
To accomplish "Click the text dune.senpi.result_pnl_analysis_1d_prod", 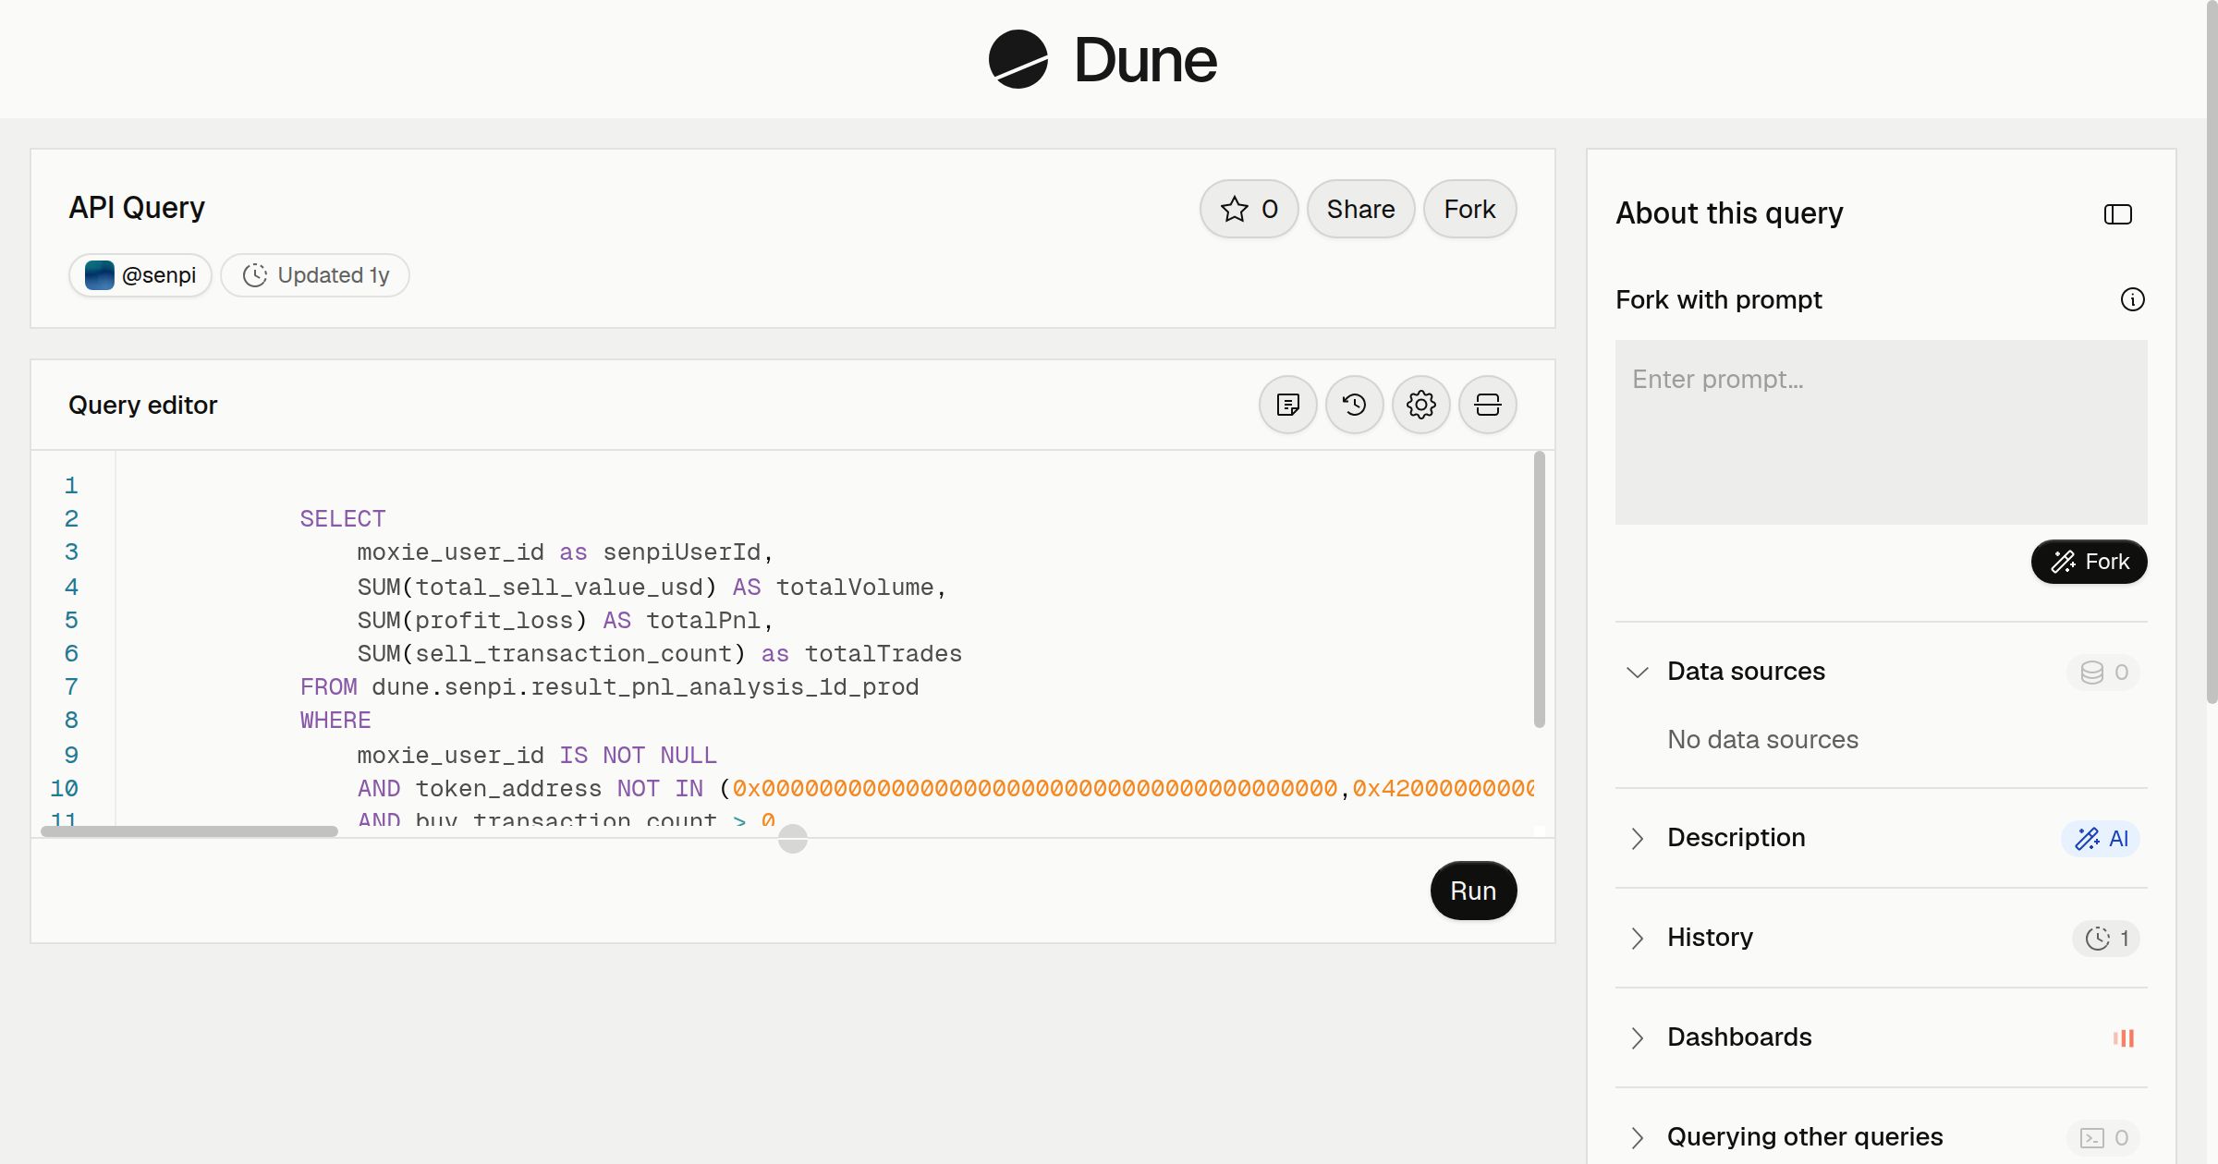I will tap(645, 687).
